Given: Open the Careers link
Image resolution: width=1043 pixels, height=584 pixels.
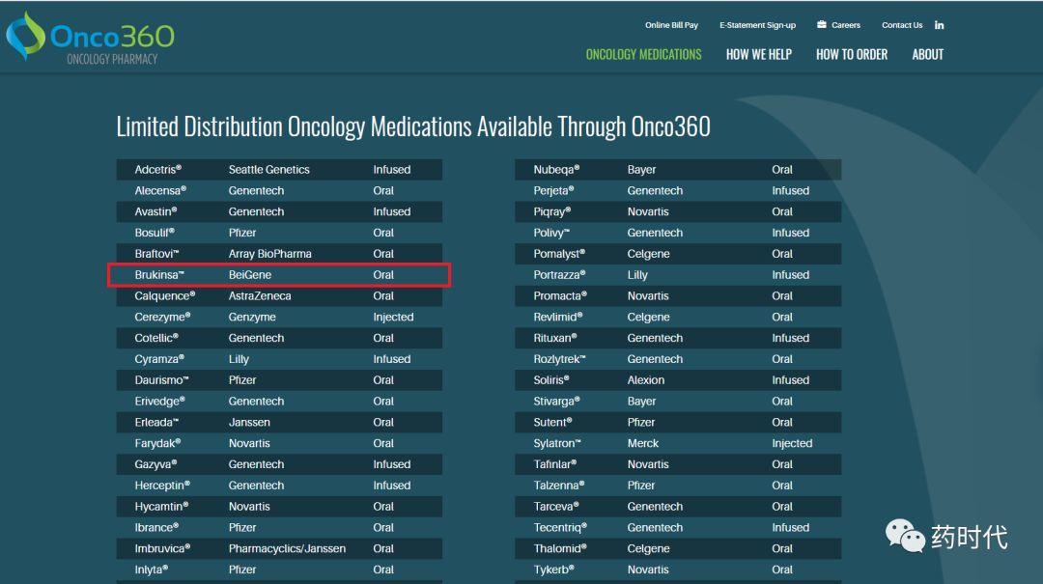Looking at the screenshot, I should pos(845,25).
